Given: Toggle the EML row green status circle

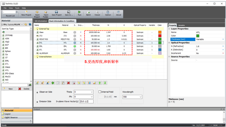Looking at the screenshot, I should [x=75, y=46].
